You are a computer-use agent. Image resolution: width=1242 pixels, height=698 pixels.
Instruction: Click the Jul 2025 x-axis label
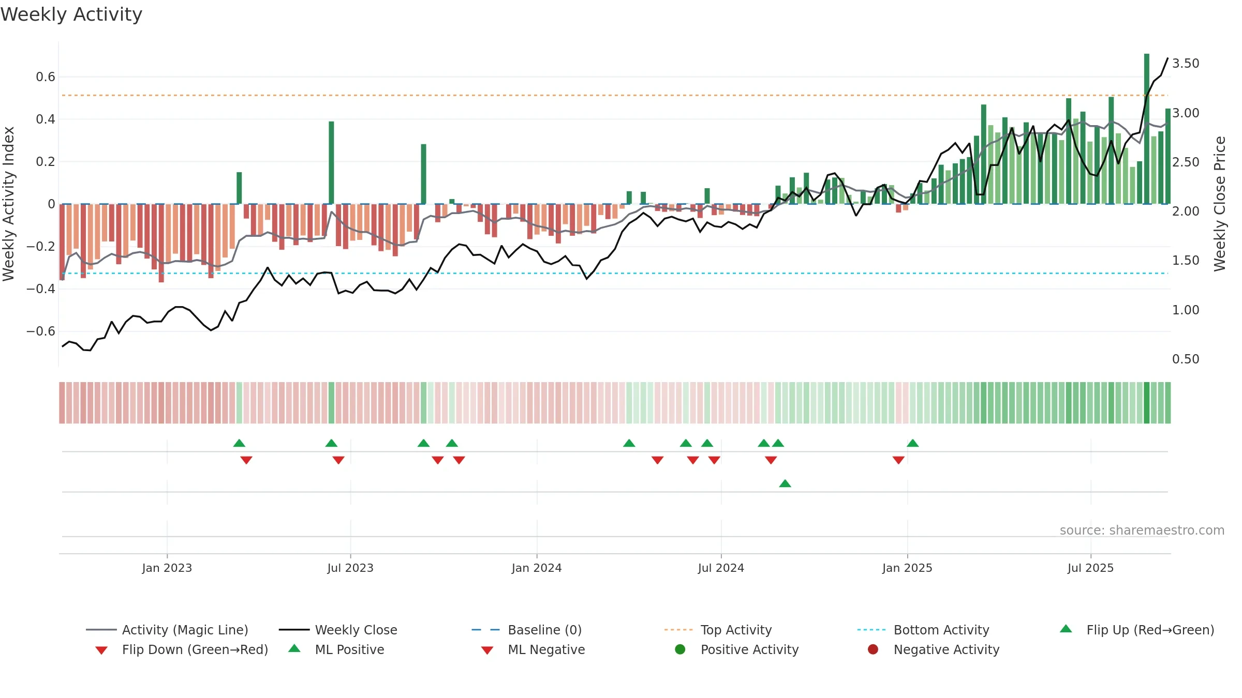(x=1090, y=568)
